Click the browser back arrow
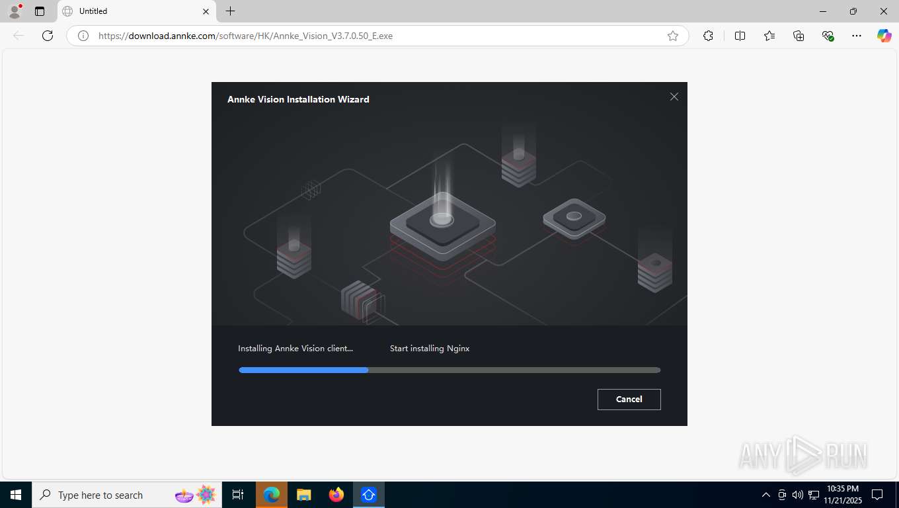 point(19,36)
